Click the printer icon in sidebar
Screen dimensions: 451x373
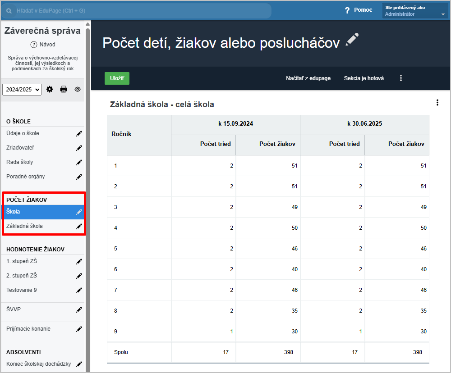pos(64,89)
